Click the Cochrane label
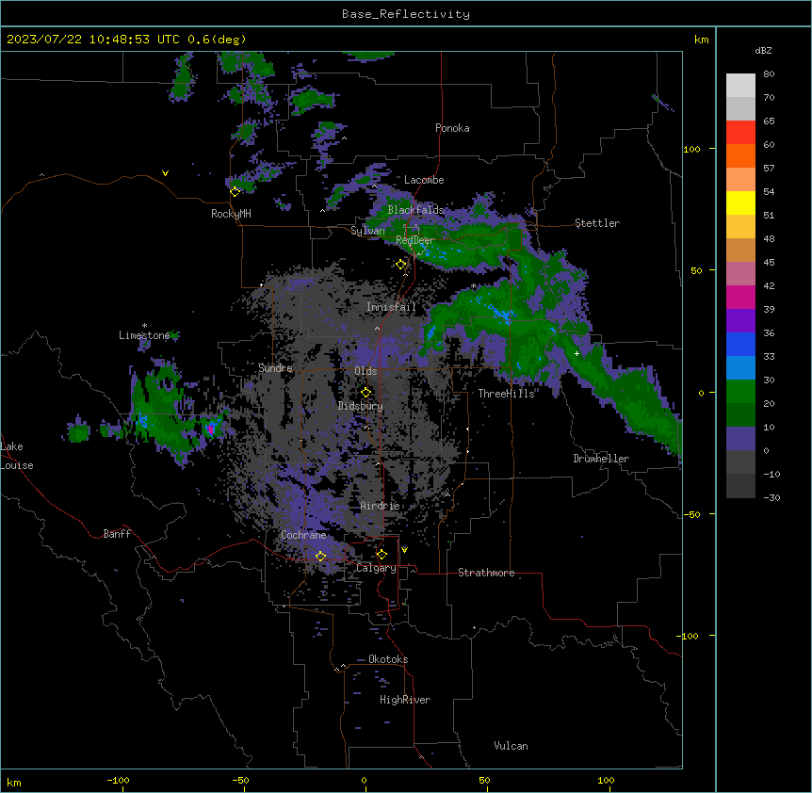 pyautogui.click(x=303, y=535)
